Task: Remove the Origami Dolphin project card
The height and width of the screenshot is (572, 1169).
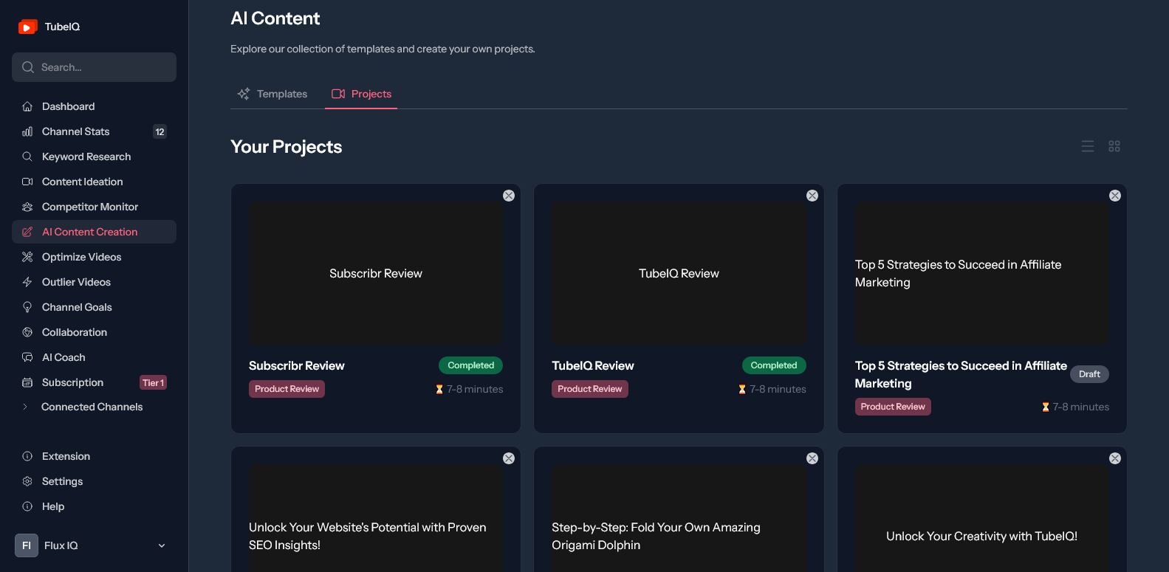Action: point(812,458)
